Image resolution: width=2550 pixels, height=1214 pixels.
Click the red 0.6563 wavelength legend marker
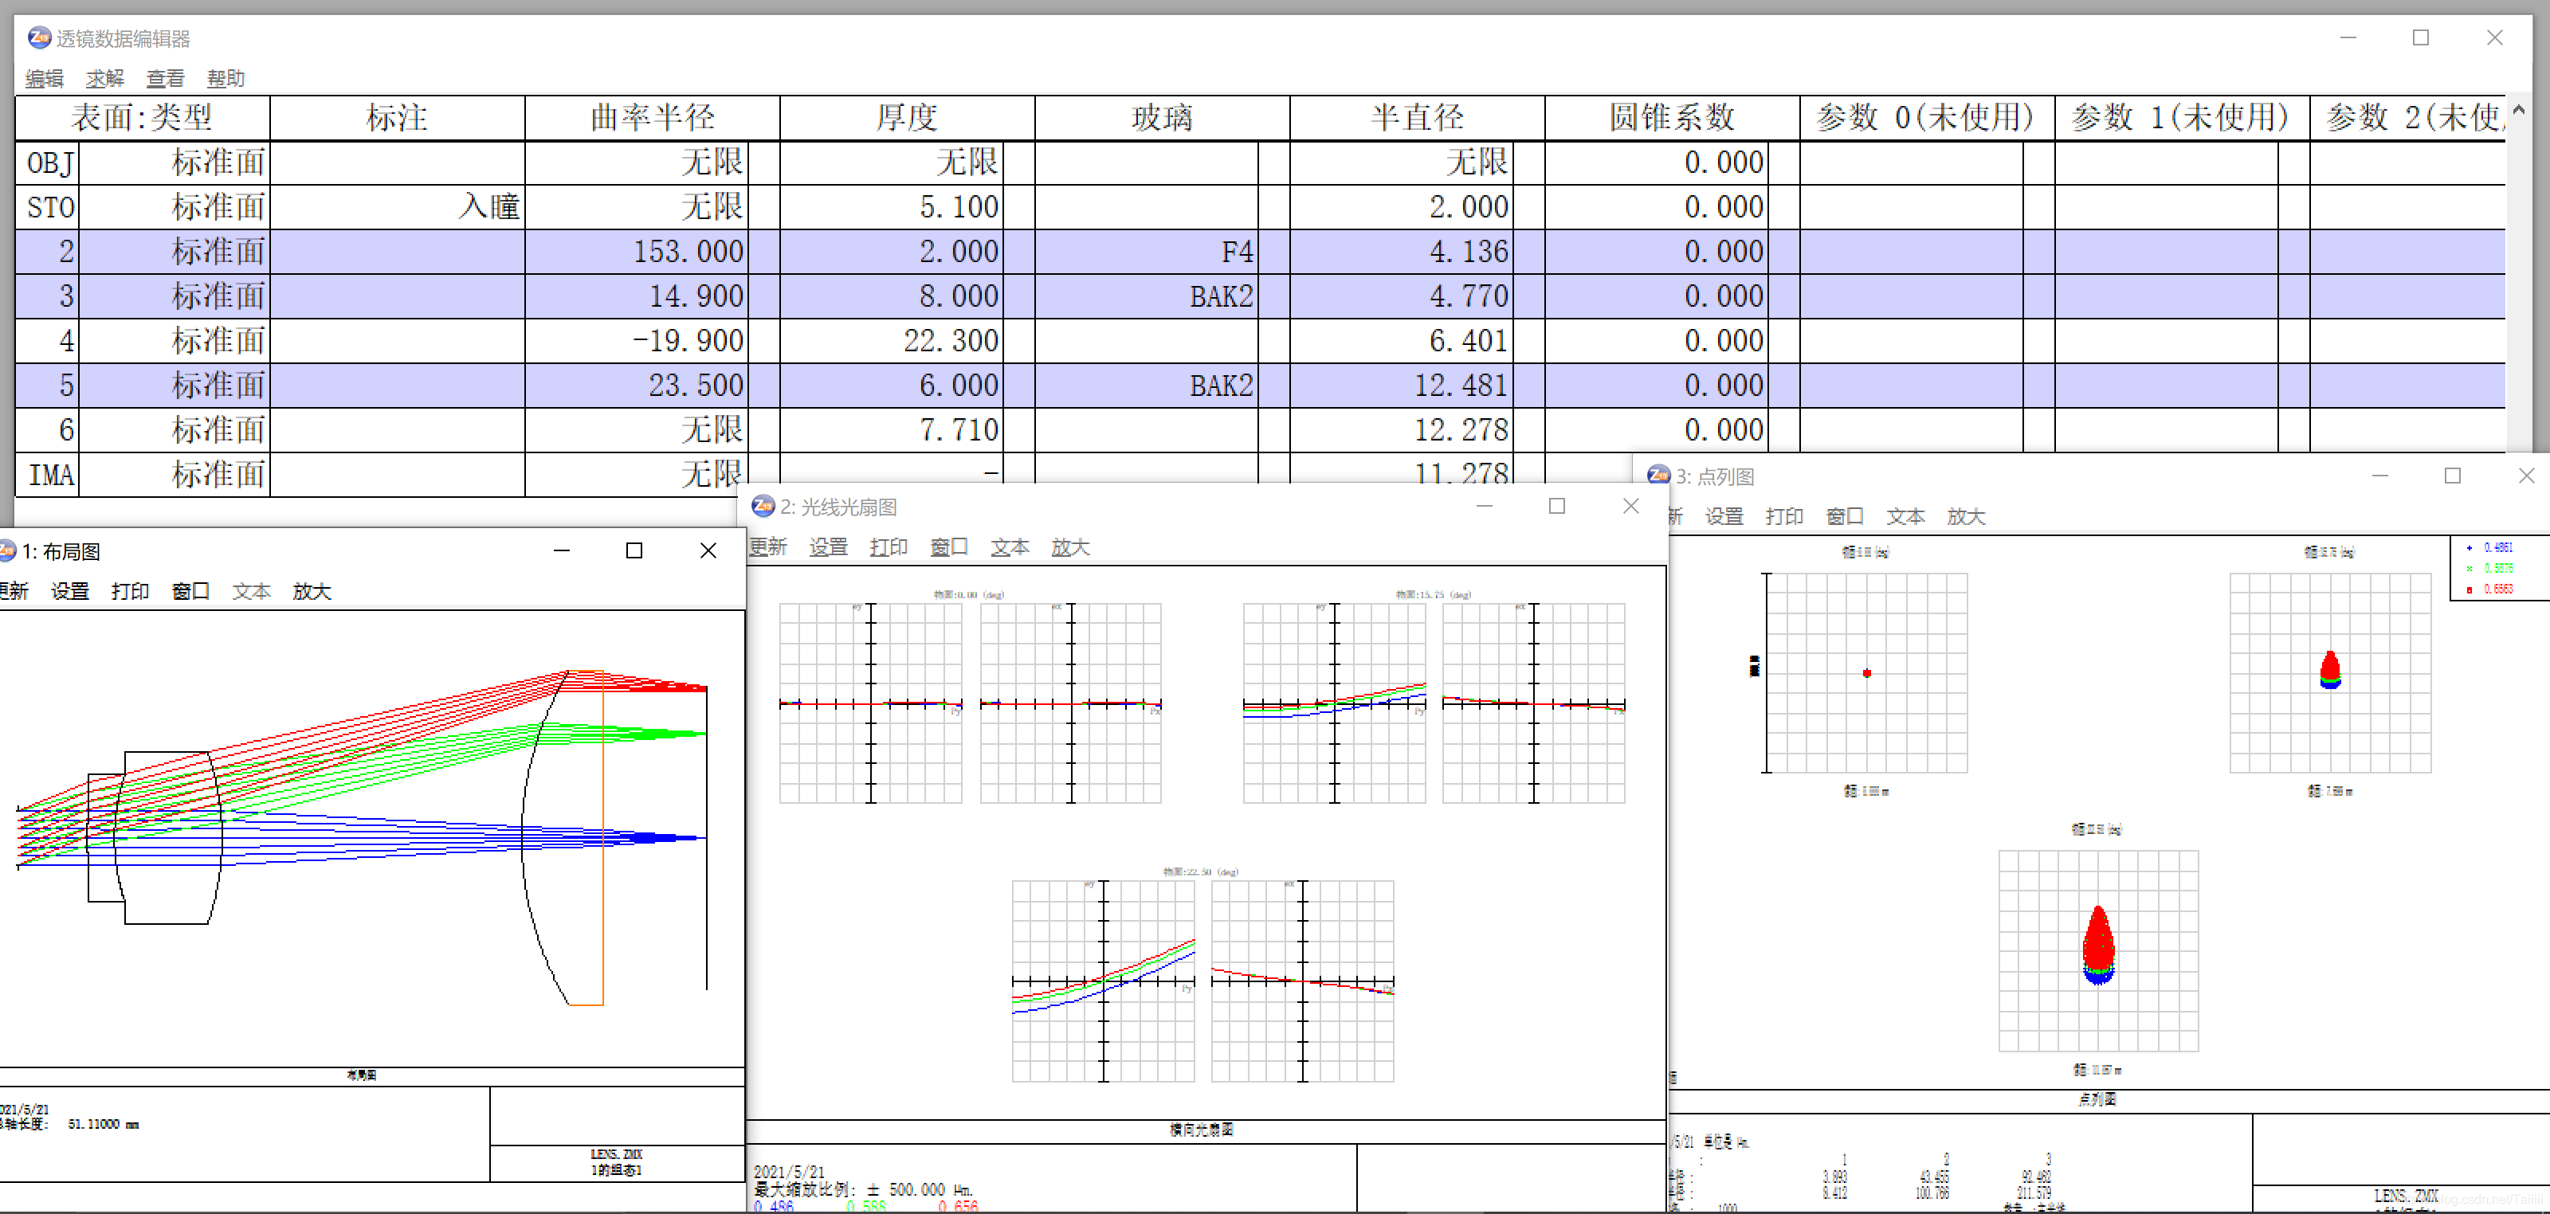(2469, 589)
